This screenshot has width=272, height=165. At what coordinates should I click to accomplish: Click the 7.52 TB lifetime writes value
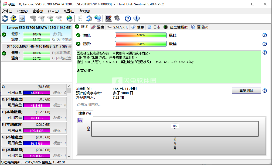point(118,98)
